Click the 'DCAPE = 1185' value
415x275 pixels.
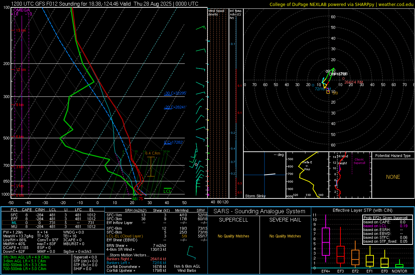pos(15,248)
